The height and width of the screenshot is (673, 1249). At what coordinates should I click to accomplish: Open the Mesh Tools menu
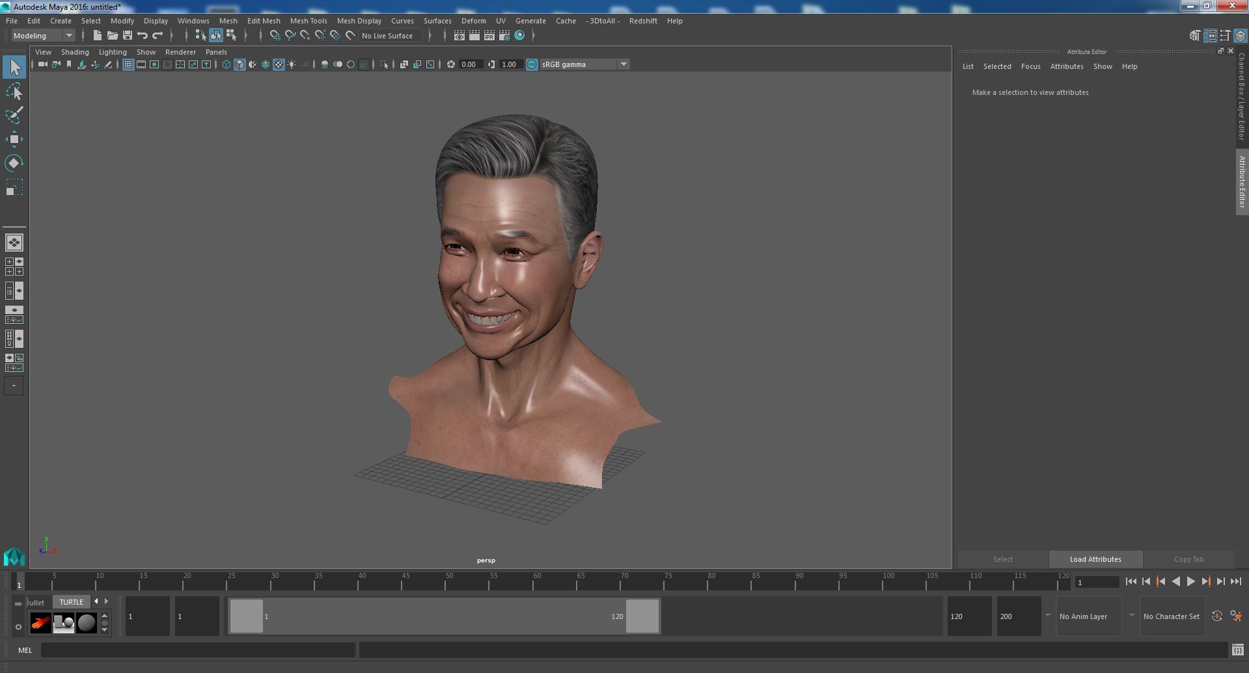pos(309,21)
